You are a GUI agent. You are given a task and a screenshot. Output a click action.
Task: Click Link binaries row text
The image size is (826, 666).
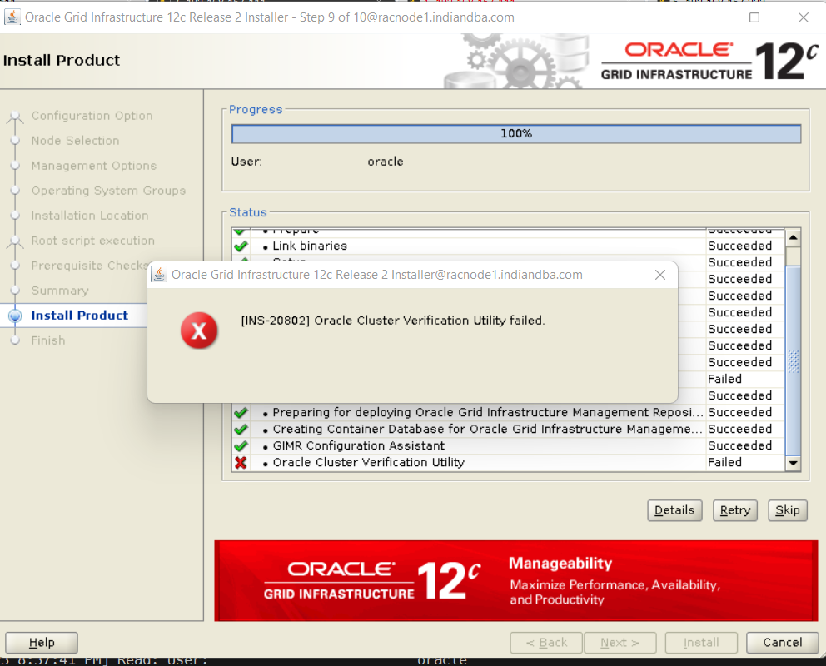point(310,246)
